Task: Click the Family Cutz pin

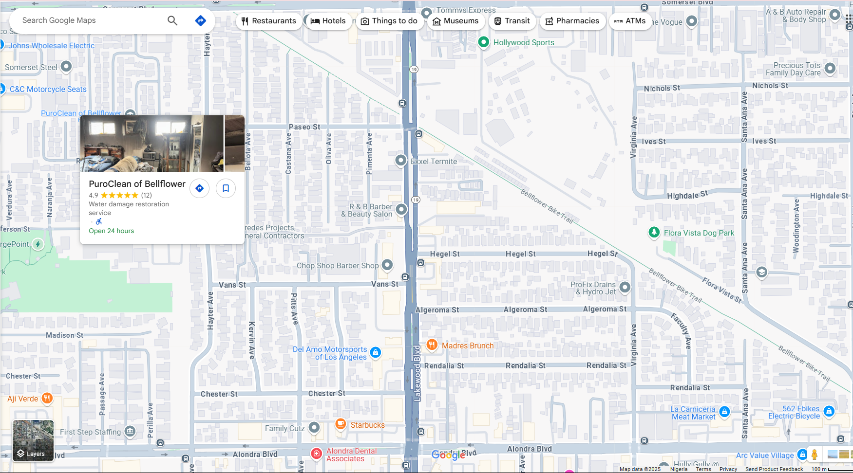Action: tap(314, 427)
